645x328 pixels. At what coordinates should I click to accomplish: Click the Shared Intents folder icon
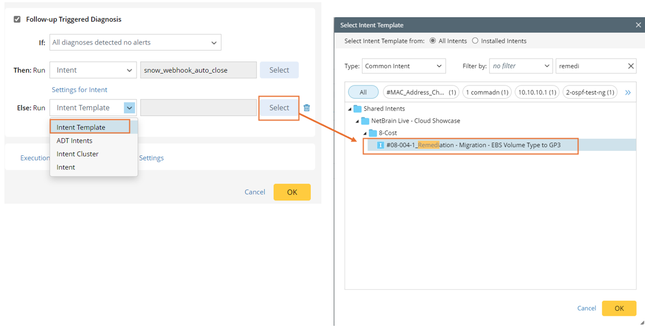357,109
